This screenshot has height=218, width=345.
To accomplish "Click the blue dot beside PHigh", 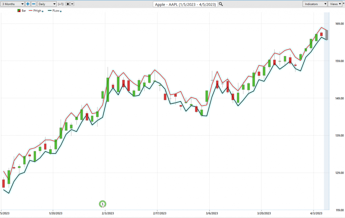I will coord(43,11).
